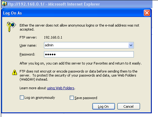Enable the Log on anonymously checkbox
Viewport: 158px width, 117px height.
pyautogui.click(x=22, y=97)
